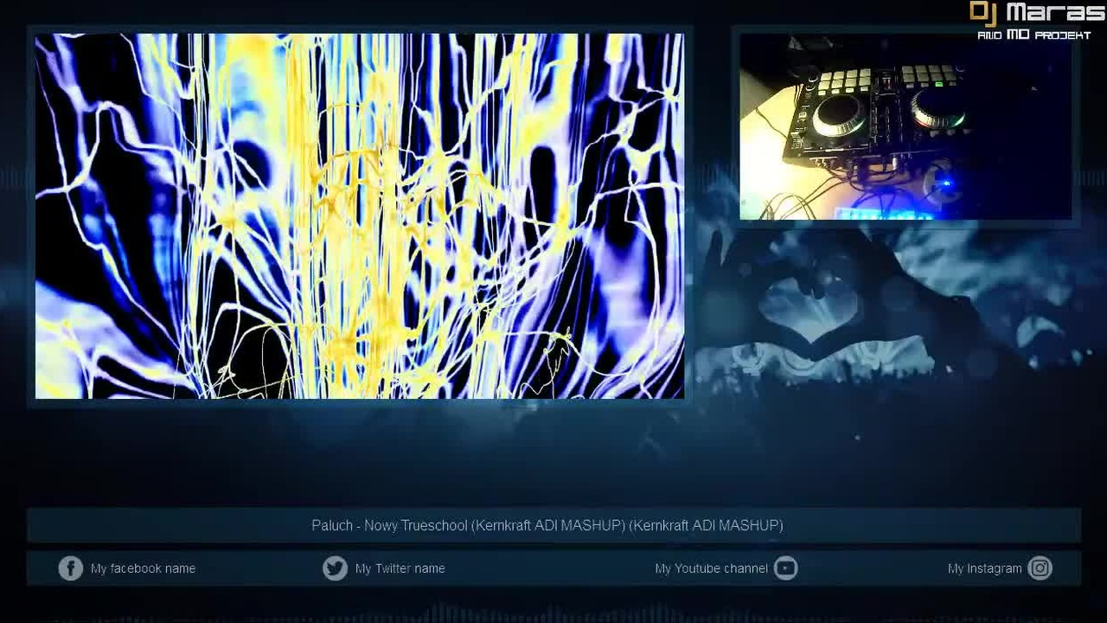Click the Paluch - Nowy Trueschool track title

click(547, 525)
